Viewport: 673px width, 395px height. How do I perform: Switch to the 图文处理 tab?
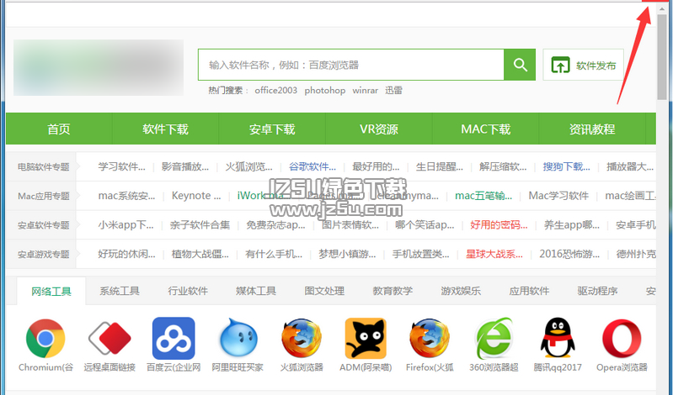pyautogui.click(x=324, y=292)
